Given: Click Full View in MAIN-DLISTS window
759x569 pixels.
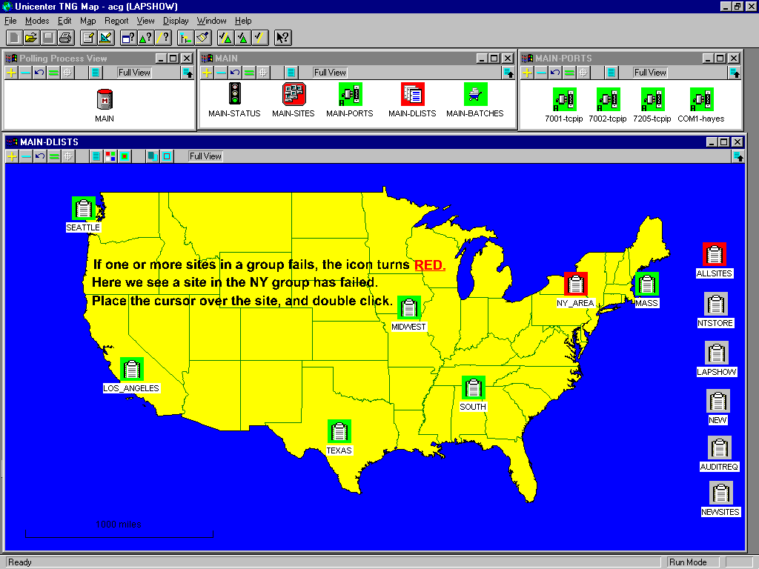Looking at the screenshot, I should (x=205, y=156).
